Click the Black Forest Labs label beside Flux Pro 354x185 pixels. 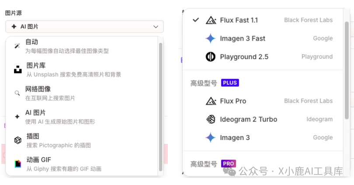tap(308, 101)
